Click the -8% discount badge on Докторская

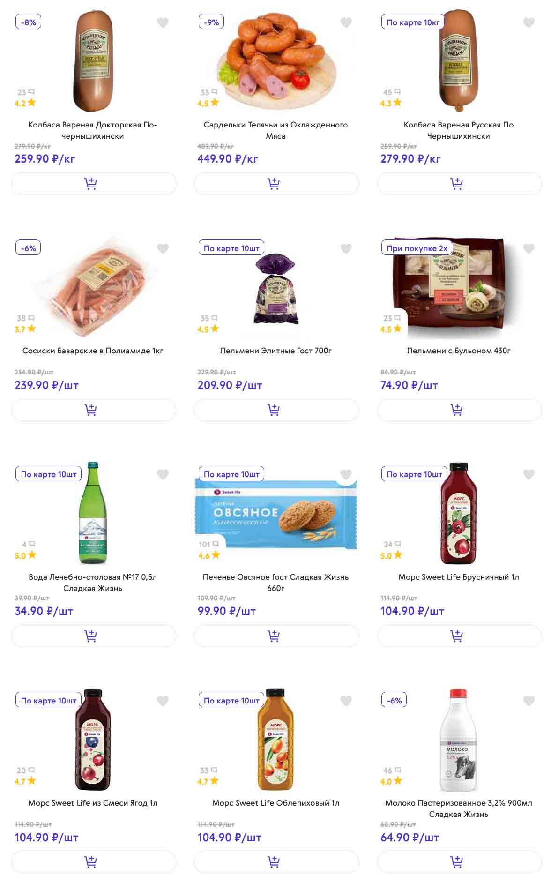coord(29,22)
